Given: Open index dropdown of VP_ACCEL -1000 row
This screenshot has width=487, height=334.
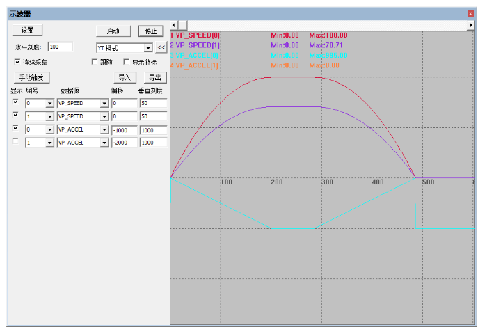Looking at the screenshot, I should tap(49, 129).
